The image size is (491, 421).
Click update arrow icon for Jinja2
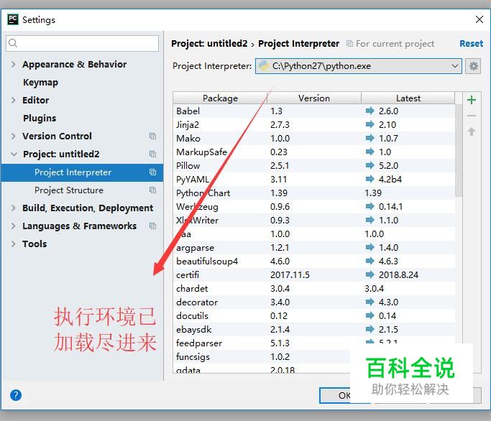(x=370, y=124)
